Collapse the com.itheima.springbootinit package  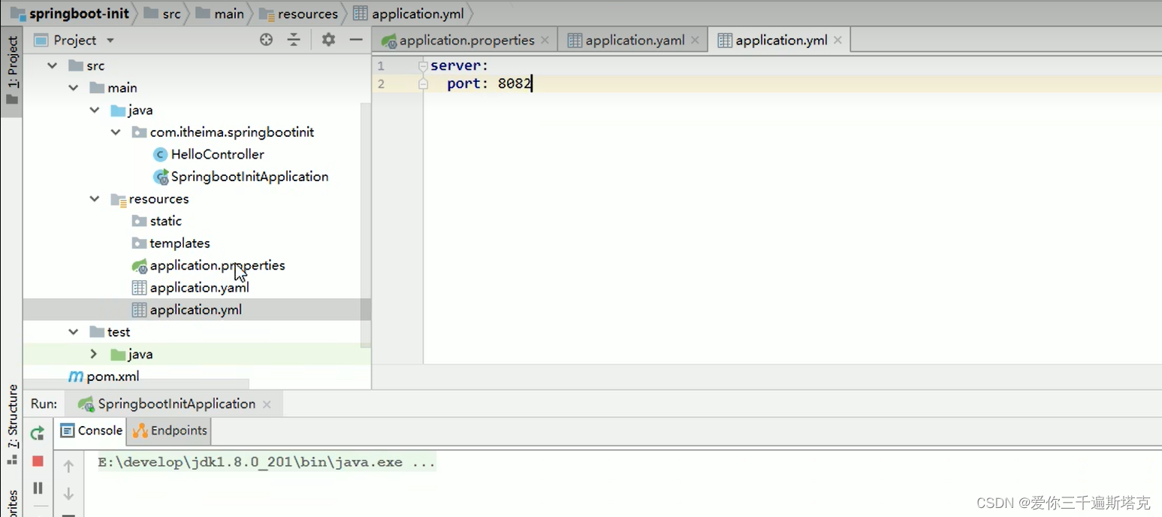click(x=115, y=132)
